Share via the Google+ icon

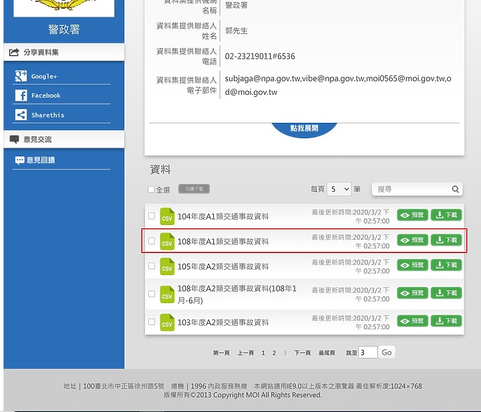[x=21, y=75]
